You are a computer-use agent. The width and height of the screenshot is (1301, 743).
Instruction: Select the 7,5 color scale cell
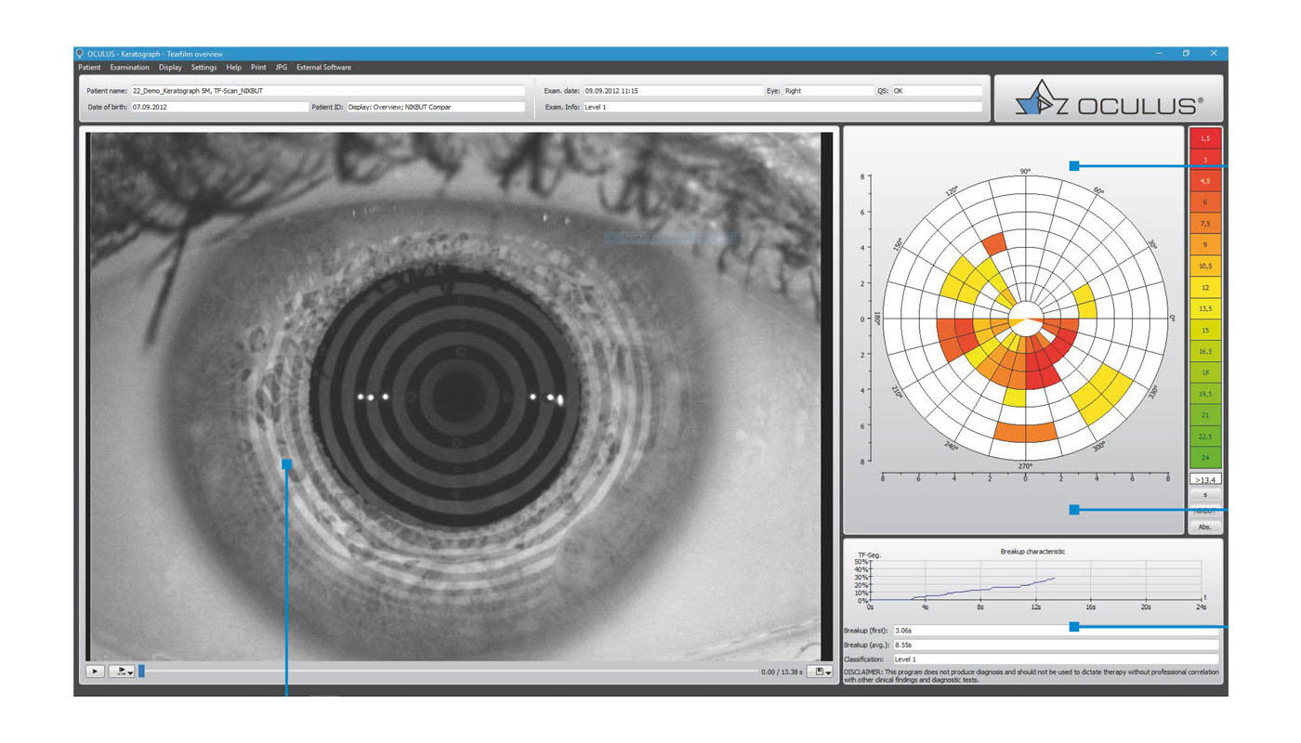[1205, 224]
